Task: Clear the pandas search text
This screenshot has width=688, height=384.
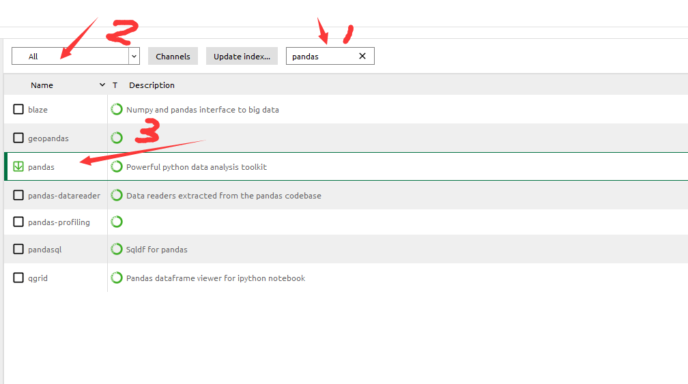Action: [x=362, y=56]
